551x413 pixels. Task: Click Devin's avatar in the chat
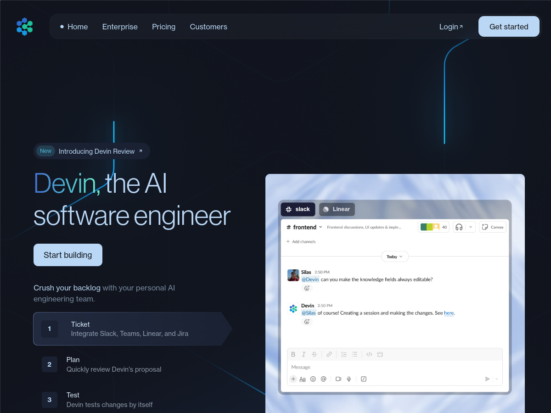tap(293, 309)
